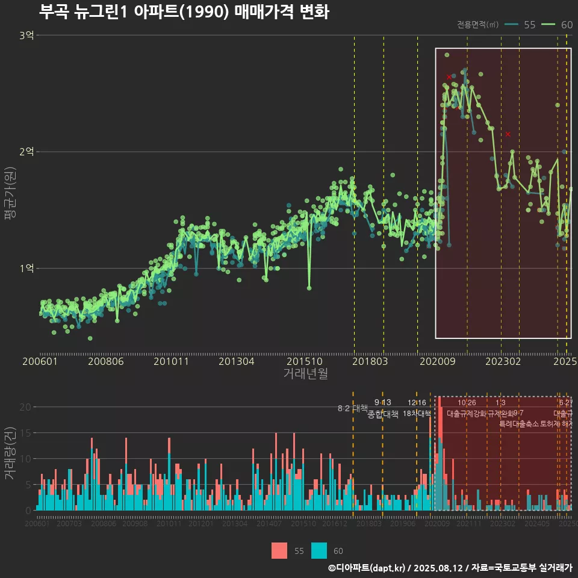Select the 55㎡ line swatch in the top legend

point(511,24)
